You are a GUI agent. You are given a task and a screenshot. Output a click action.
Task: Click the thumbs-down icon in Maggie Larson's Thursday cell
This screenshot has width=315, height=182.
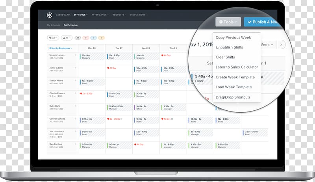[162, 55]
